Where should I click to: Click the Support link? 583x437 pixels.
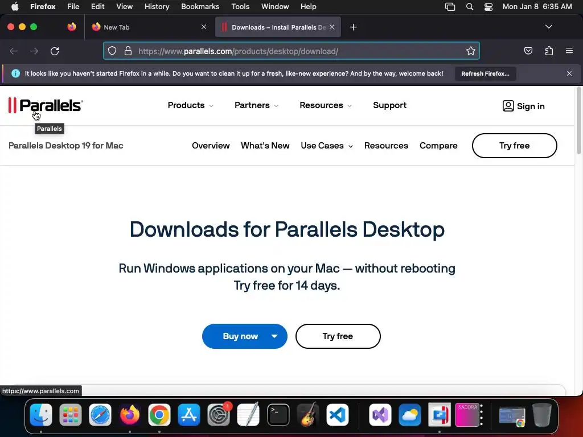pyautogui.click(x=389, y=105)
